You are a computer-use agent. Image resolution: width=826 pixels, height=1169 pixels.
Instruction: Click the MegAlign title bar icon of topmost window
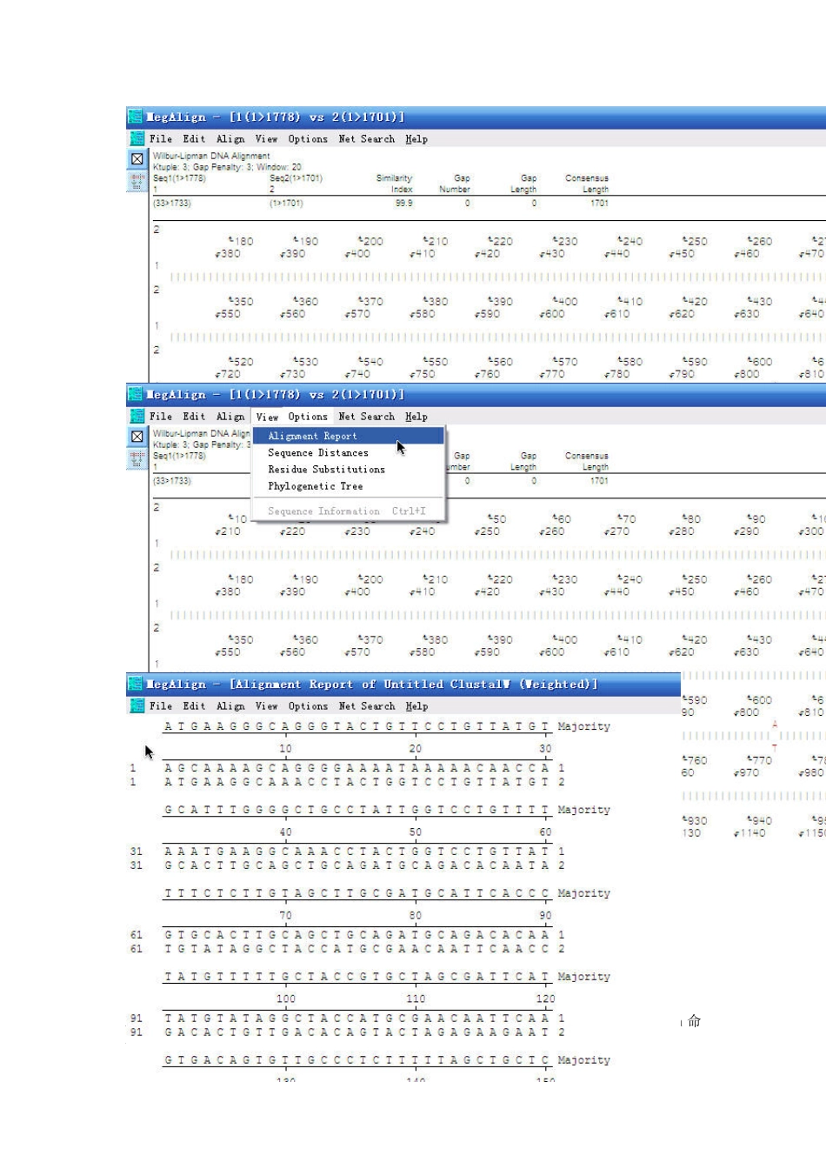(x=135, y=117)
